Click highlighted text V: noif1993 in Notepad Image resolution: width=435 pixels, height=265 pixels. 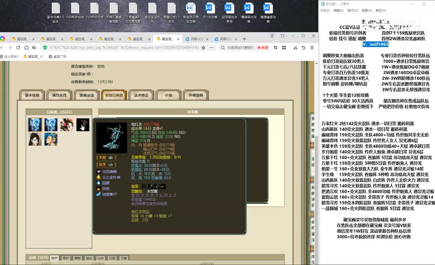click(375, 45)
